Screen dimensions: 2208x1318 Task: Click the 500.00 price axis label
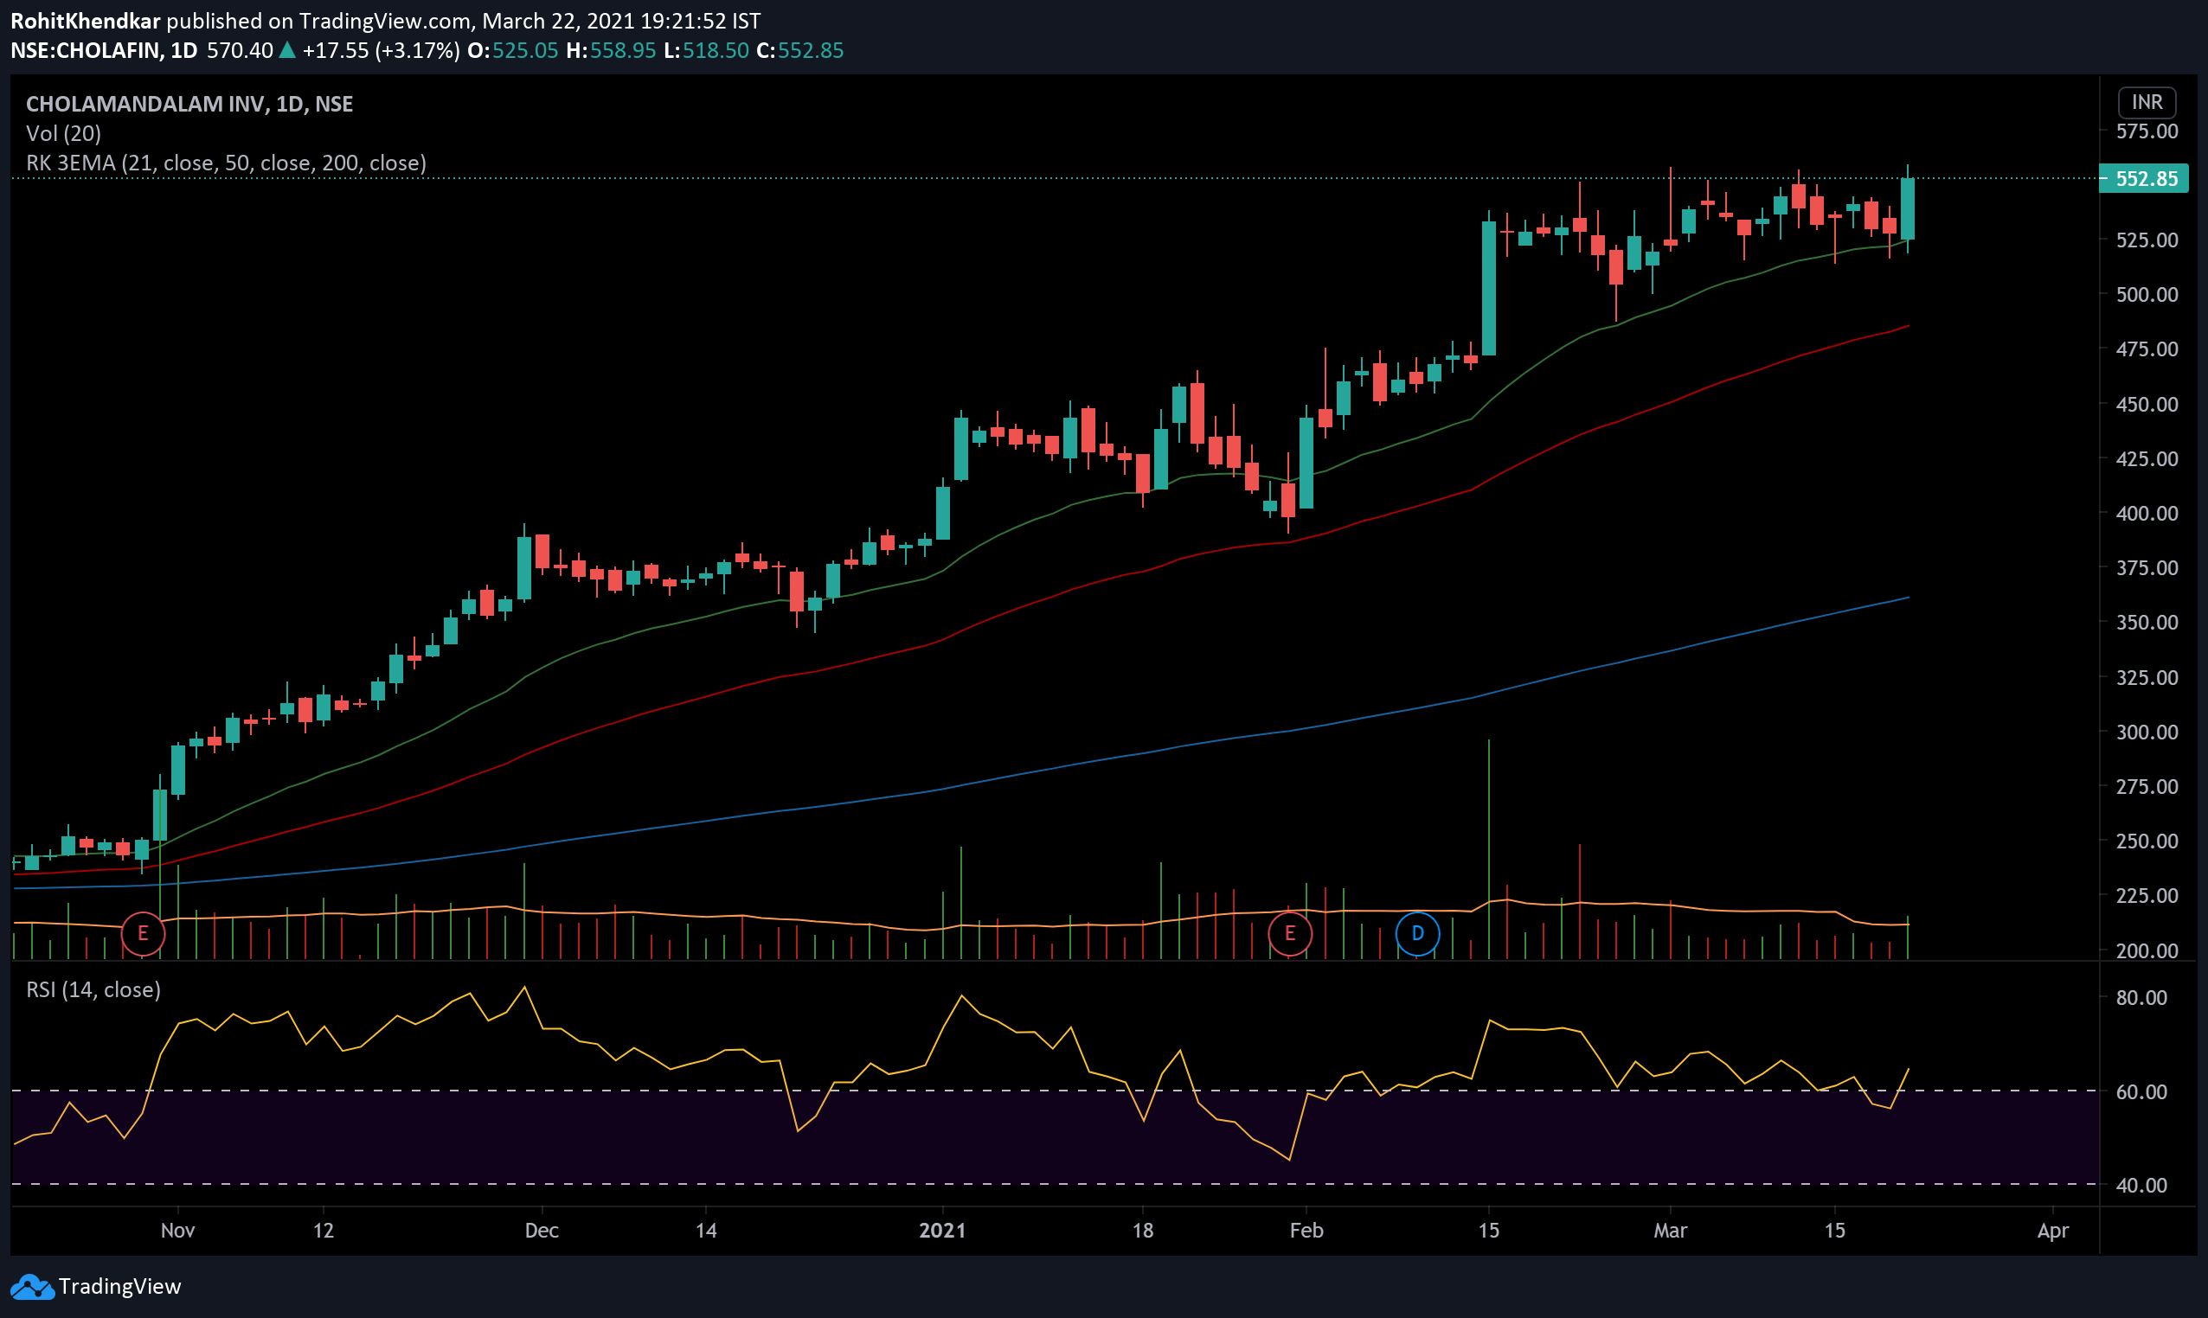coord(2147,295)
